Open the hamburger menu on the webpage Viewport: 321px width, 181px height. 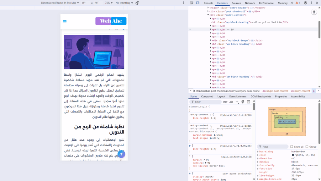tap(65, 22)
